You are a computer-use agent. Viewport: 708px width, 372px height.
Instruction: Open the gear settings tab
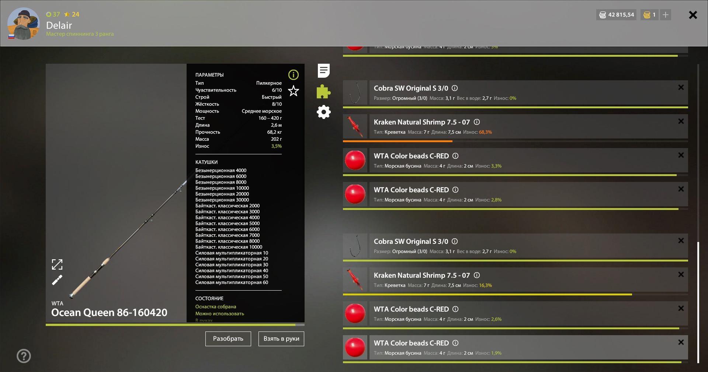tap(324, 112)
